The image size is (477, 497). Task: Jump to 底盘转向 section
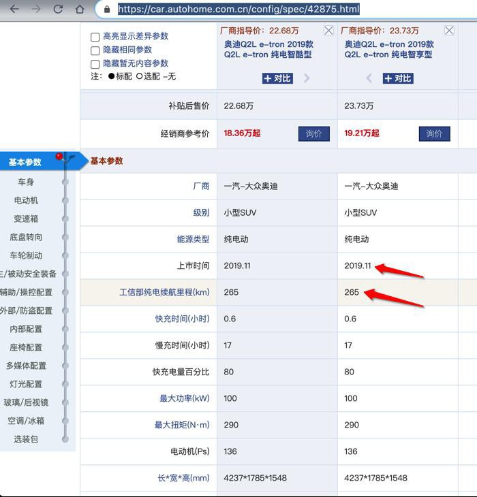26,237
